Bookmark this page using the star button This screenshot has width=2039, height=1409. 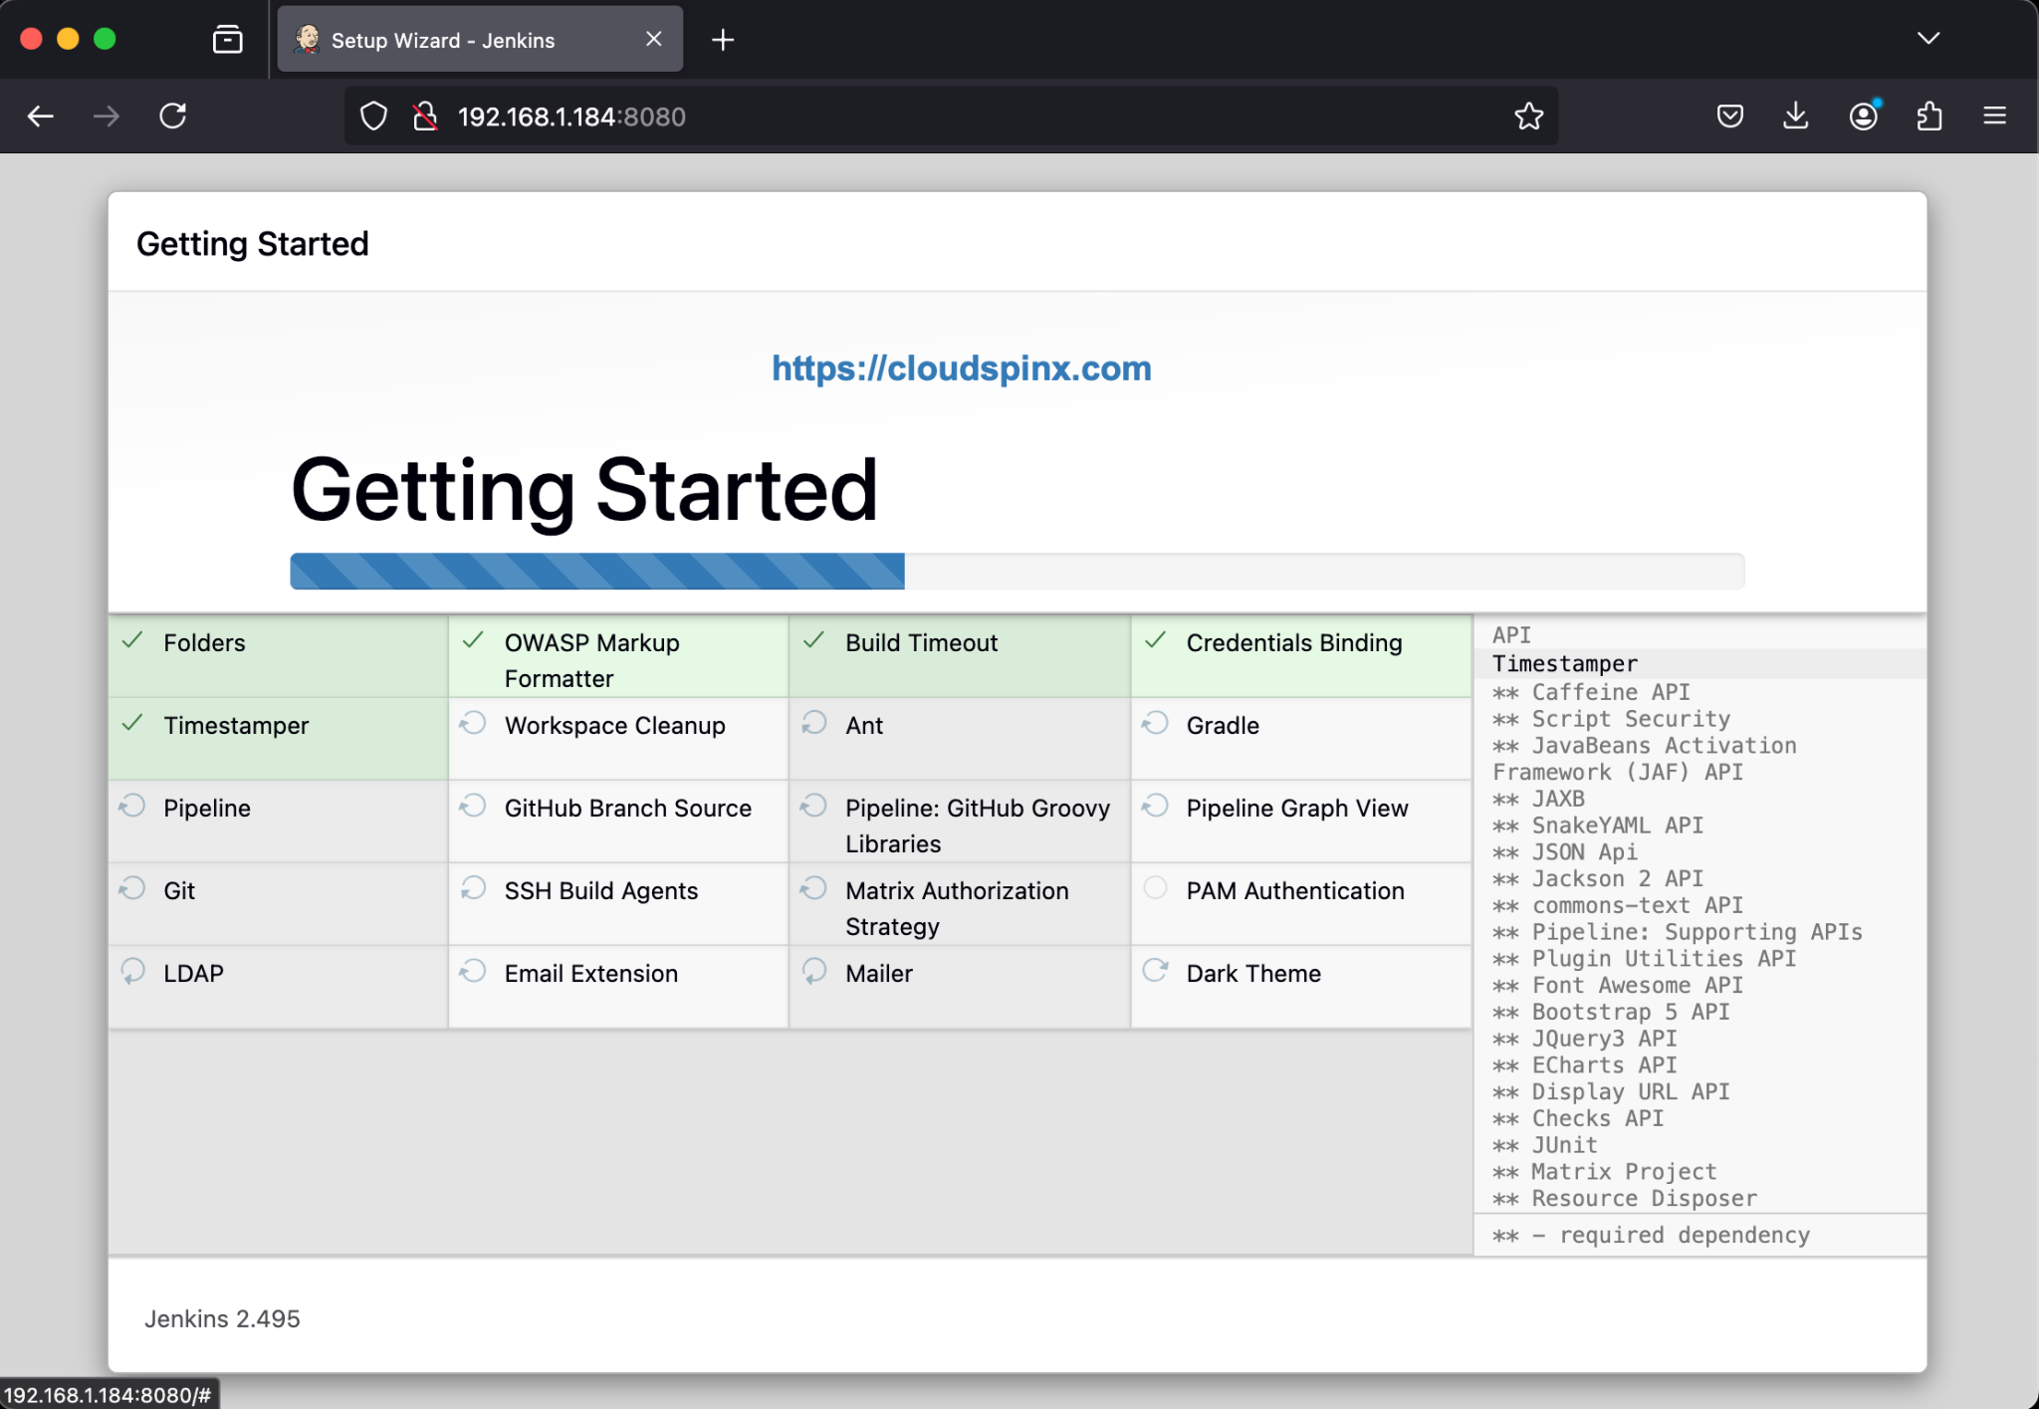click(x=1528, y=116)
